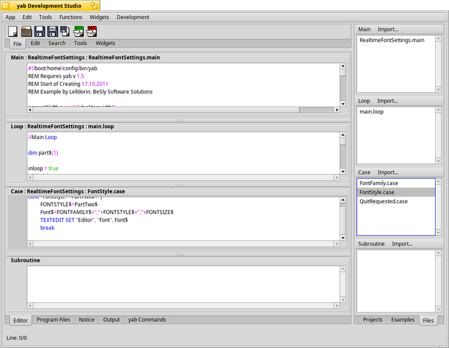Click the 'inloop = true' line in the Loop editor
Screen dimensions: 449x348
tap(43, 168)
